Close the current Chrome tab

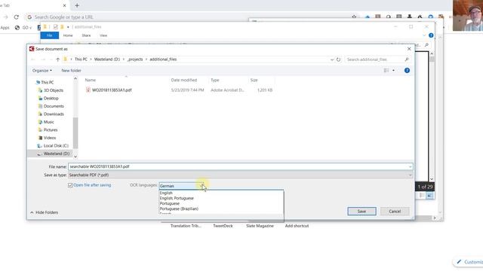(64, 5)
